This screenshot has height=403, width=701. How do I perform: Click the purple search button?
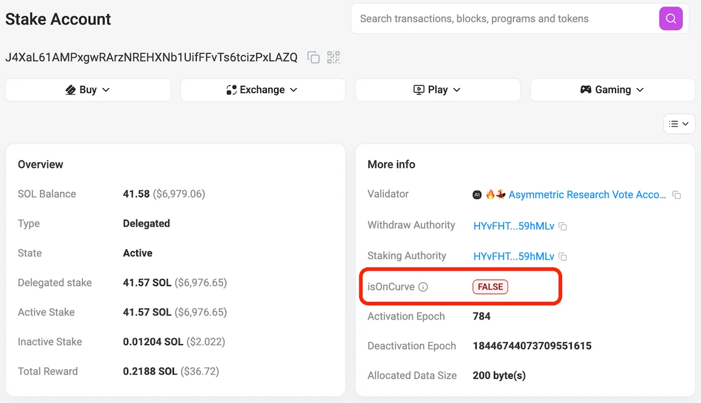[671, 19]
